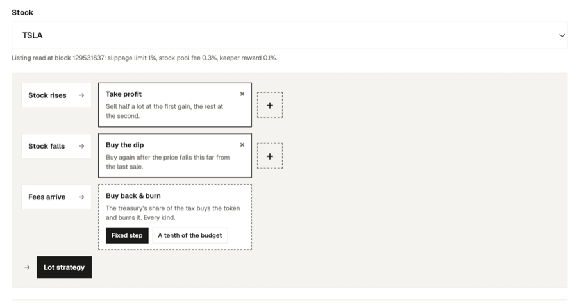This screenshot has width=577, height=307.
Task: Click the 'Listing read at block 129531637' note
Action: 144,58
